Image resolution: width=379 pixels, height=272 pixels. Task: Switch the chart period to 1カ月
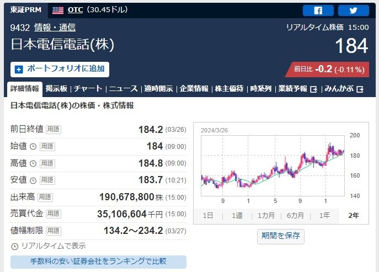266,215
